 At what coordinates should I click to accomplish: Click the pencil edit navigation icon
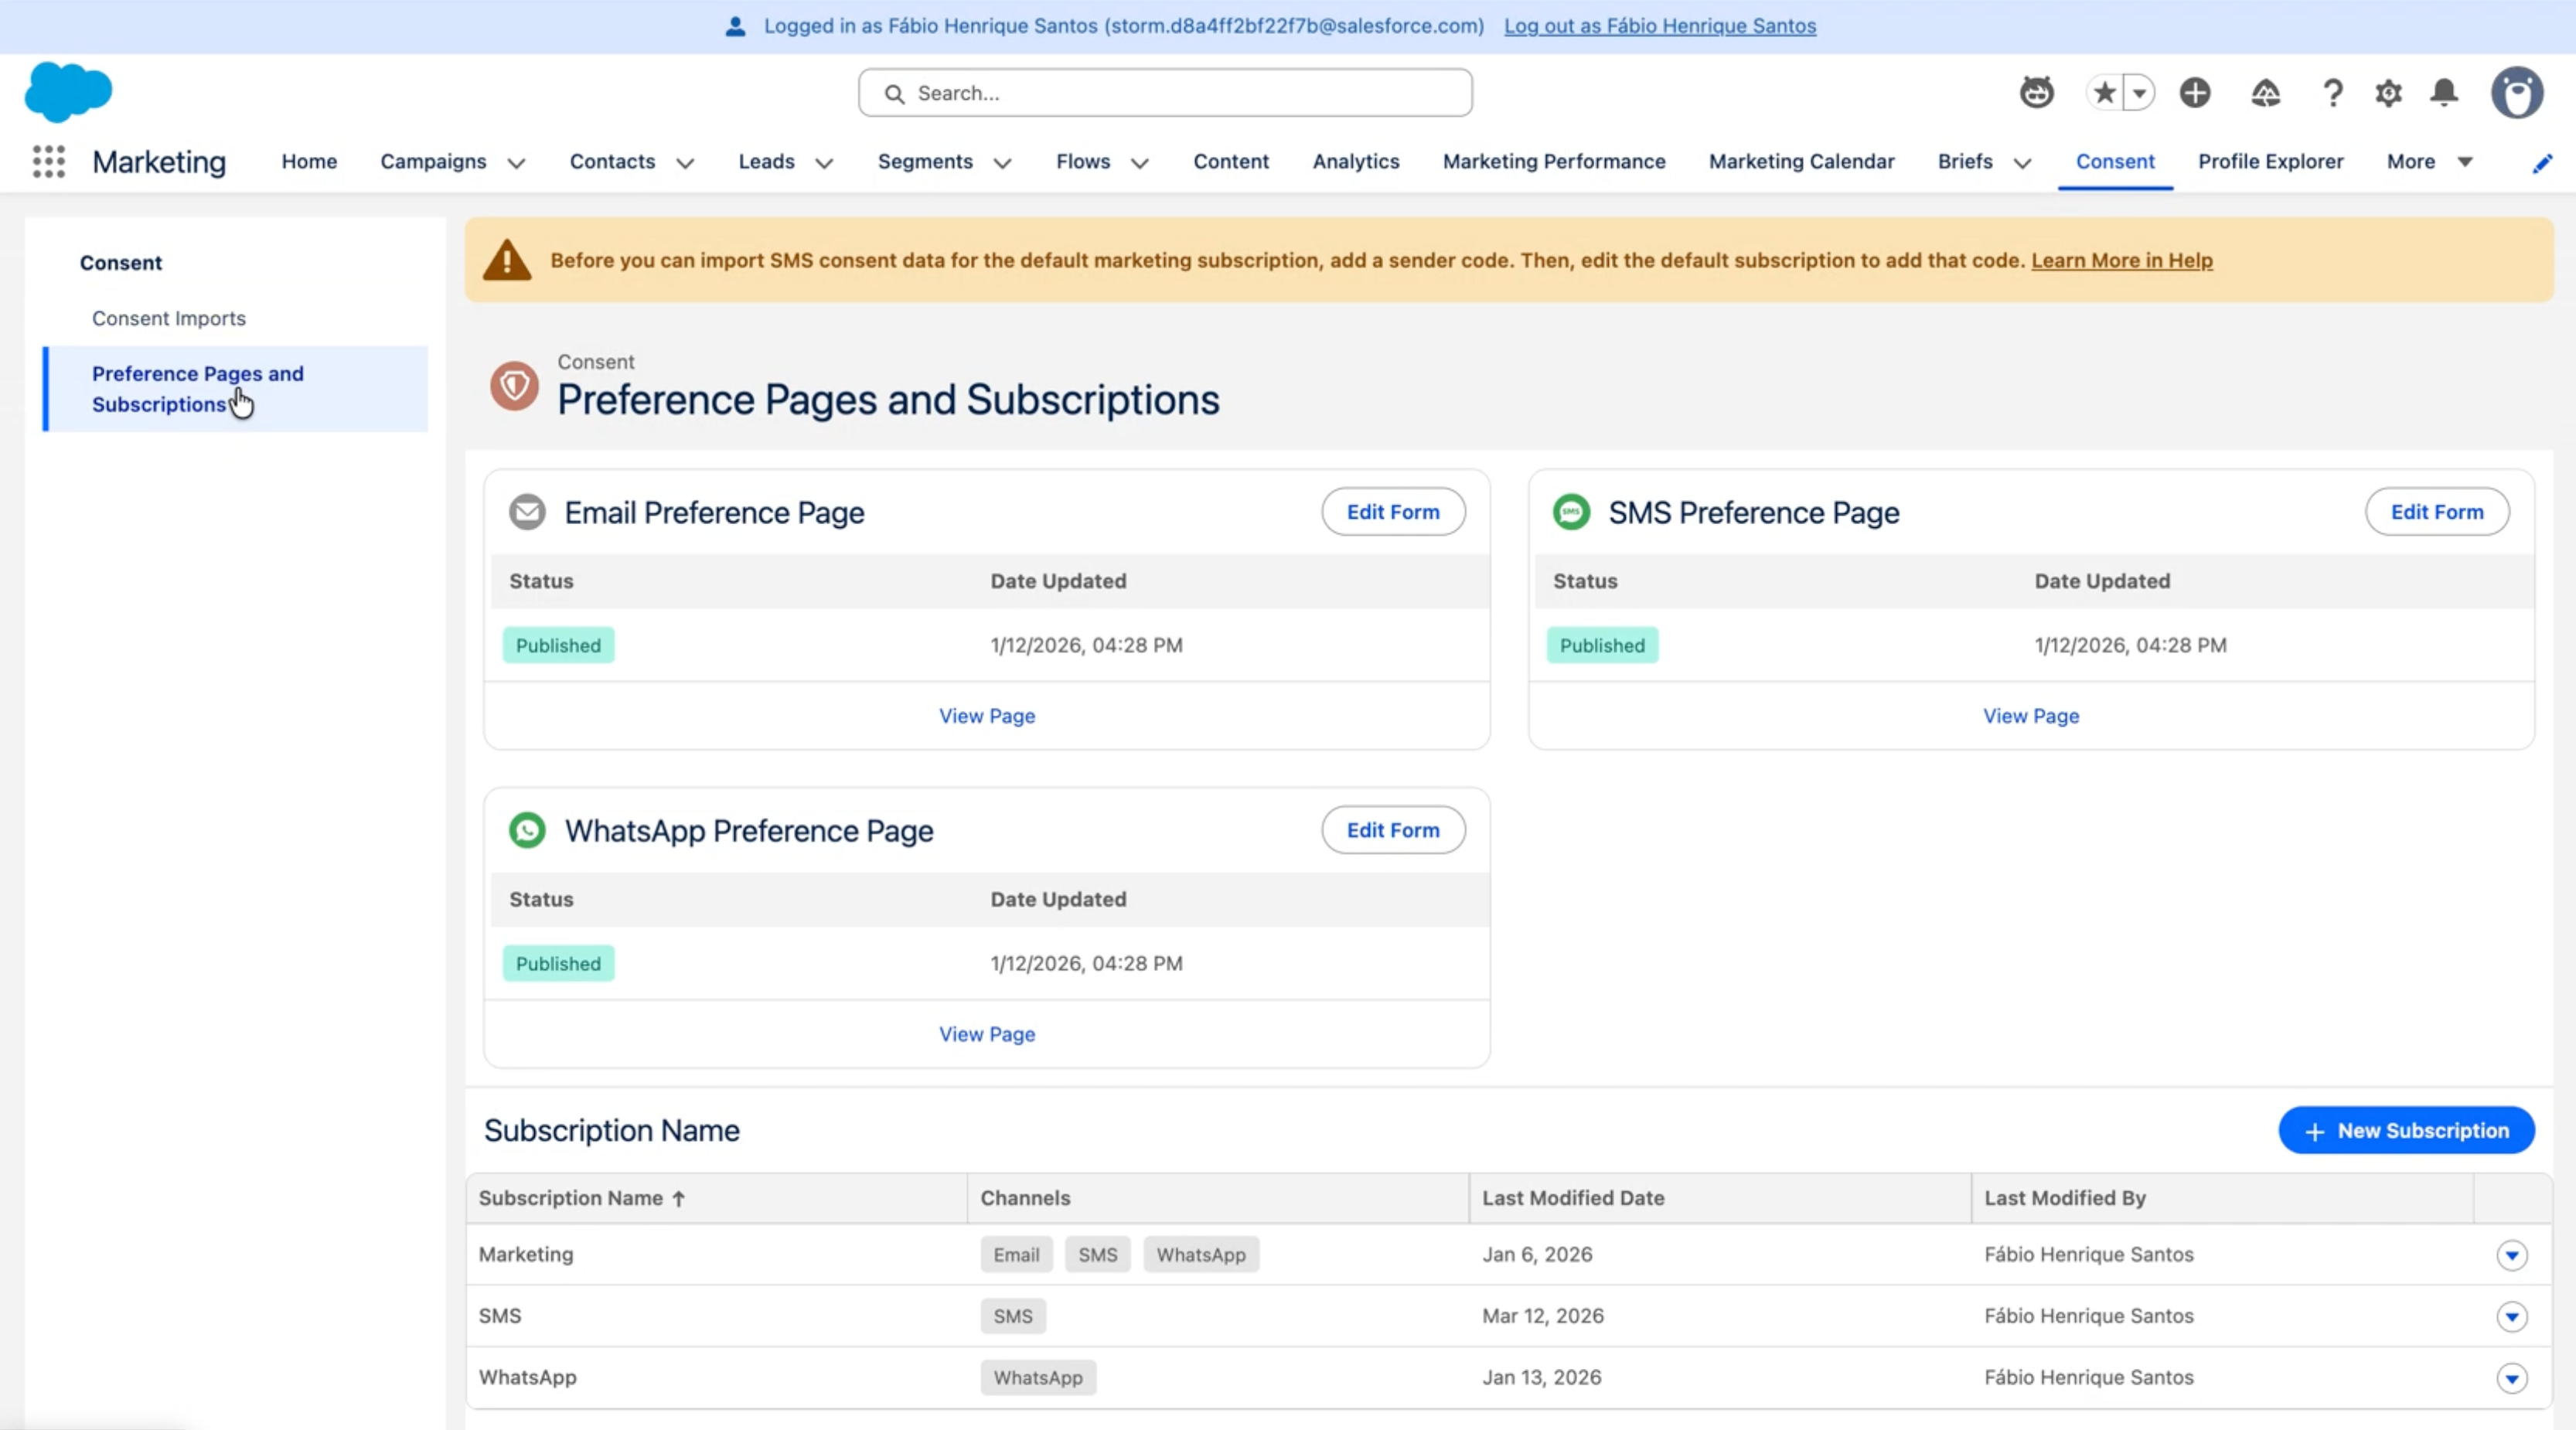click(2542, 163)
